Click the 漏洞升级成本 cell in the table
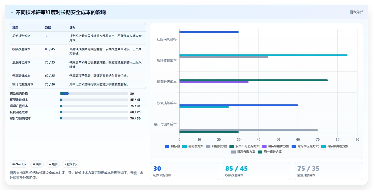The width and height of the screenshot is (373, 190). [x=21, y=62]
